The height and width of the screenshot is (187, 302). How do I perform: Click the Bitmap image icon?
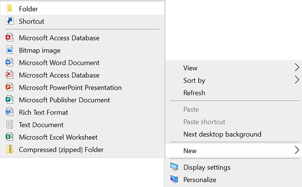click(10, 50)
